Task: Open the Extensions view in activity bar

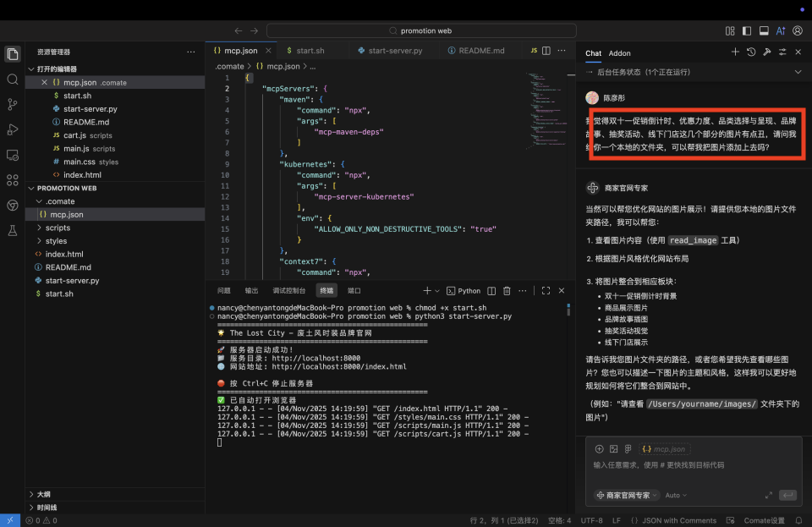Action: pyautogui.click(x=13, y=180)
